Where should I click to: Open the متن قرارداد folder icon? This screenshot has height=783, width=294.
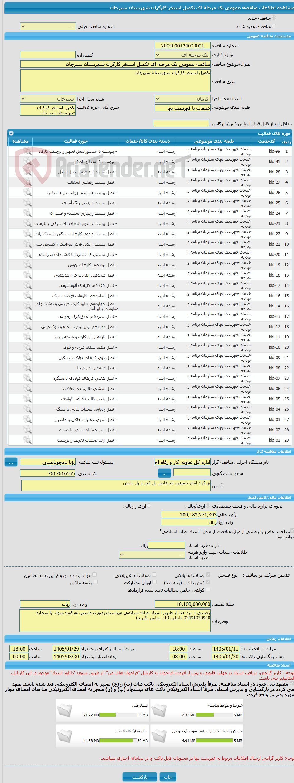[159, 736]
